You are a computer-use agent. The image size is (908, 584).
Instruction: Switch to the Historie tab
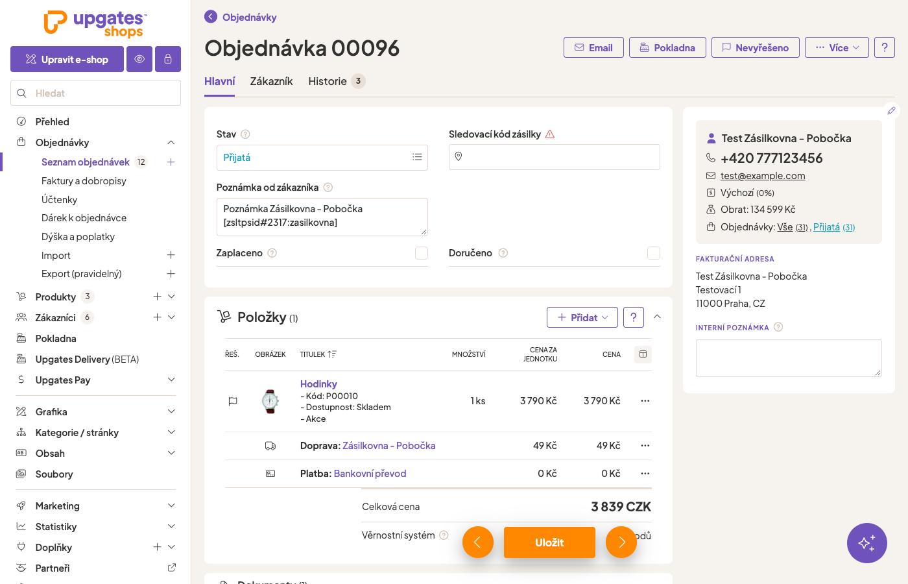click(337, 81)
